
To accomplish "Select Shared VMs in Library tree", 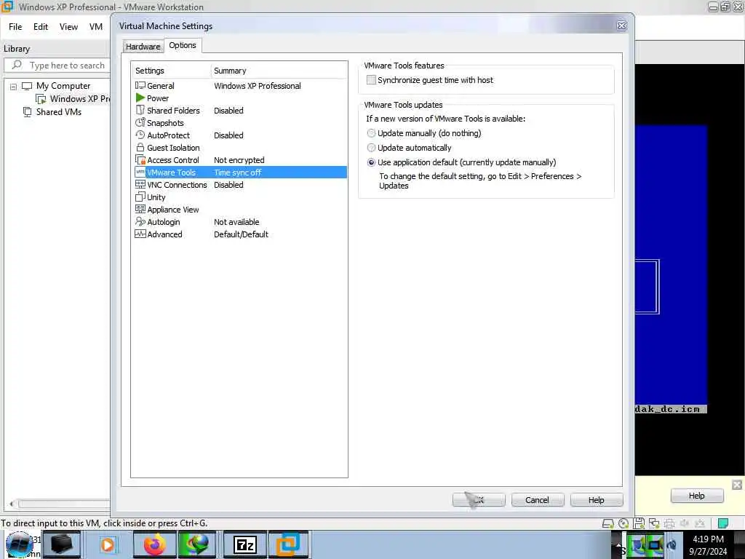I will (x=52, y=112).
